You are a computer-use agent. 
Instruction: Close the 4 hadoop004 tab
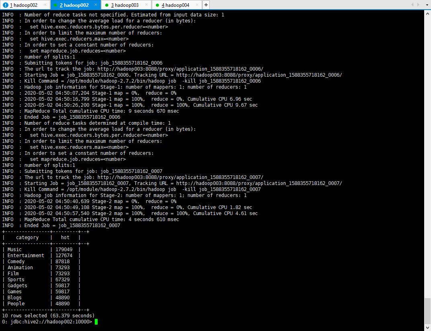point(197,5)
